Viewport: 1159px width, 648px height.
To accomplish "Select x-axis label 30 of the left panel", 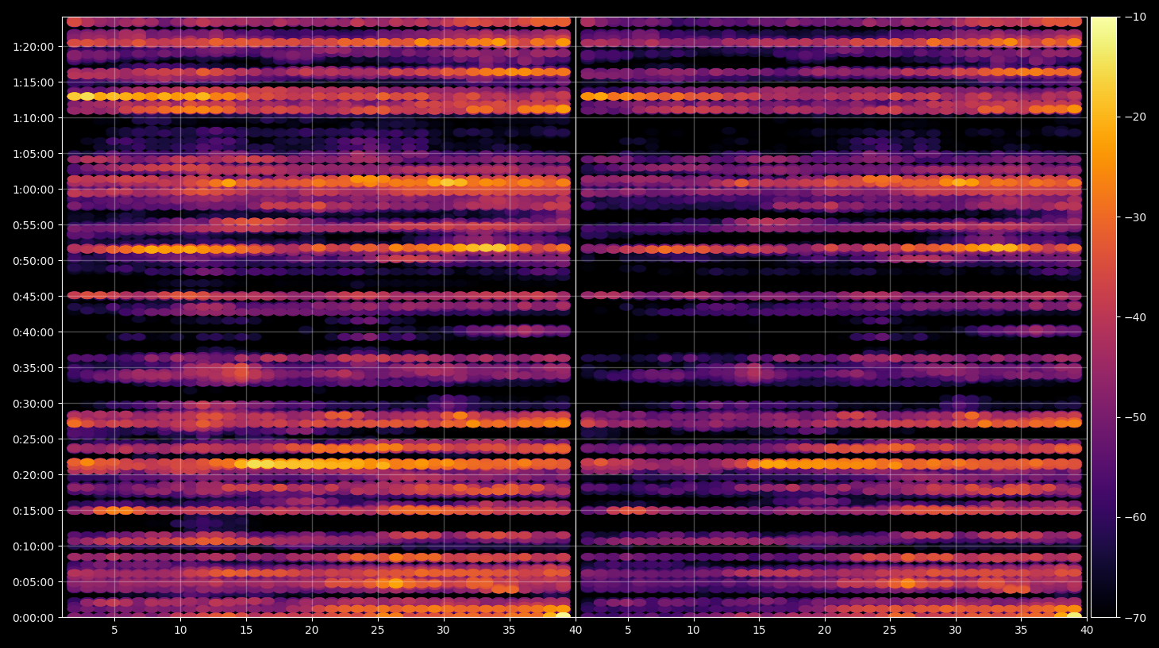I will click(x=443, y=631).
